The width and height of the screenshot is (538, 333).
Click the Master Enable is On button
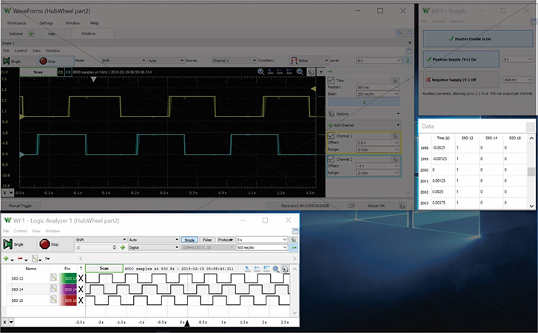pos(477,38)
